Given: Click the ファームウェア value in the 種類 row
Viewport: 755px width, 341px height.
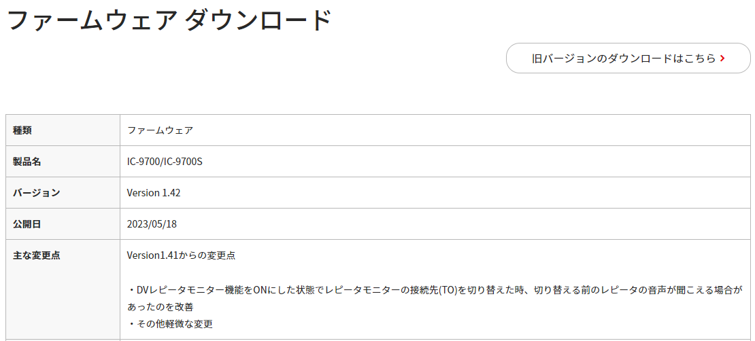Looking at the screenshot, I should tap(160, 130).
